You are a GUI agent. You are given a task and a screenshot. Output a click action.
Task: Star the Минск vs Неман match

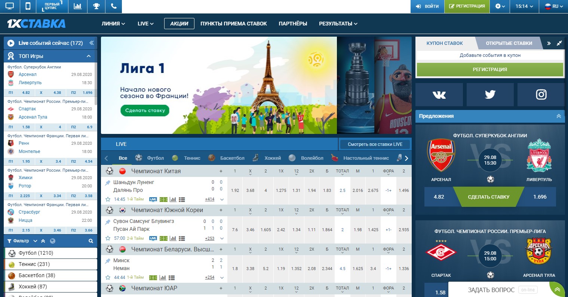(108, 278)
